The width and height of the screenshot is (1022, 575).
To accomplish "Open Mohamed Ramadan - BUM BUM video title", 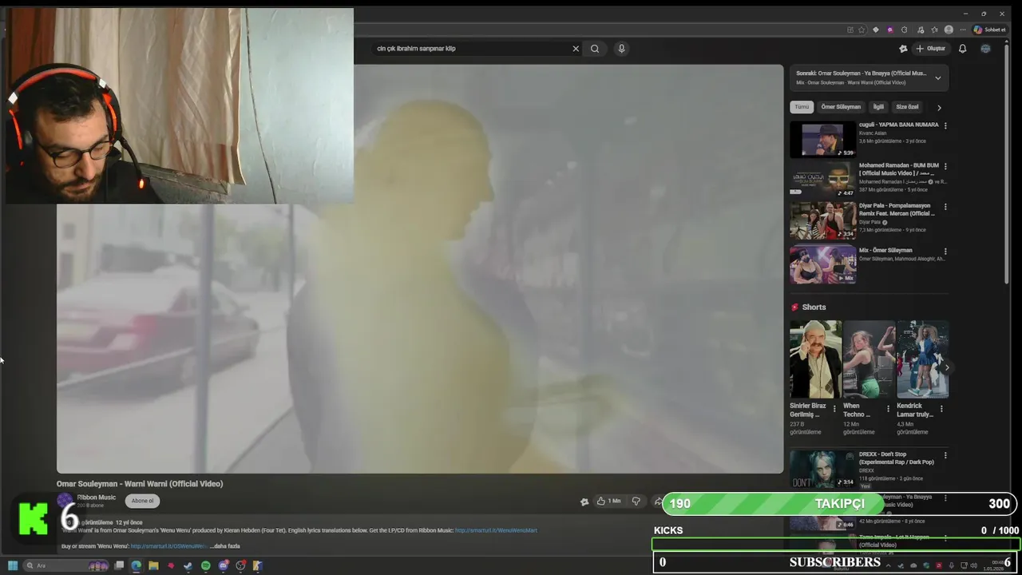I will (x=899, y=169).
